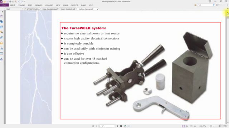Go to next search result arrow
Viewport: 229px width, 128px height.
click(x=224, y=5)
